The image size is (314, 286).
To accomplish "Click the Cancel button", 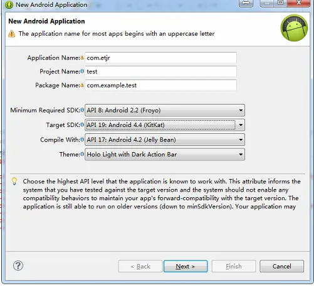I will [281, 266].
